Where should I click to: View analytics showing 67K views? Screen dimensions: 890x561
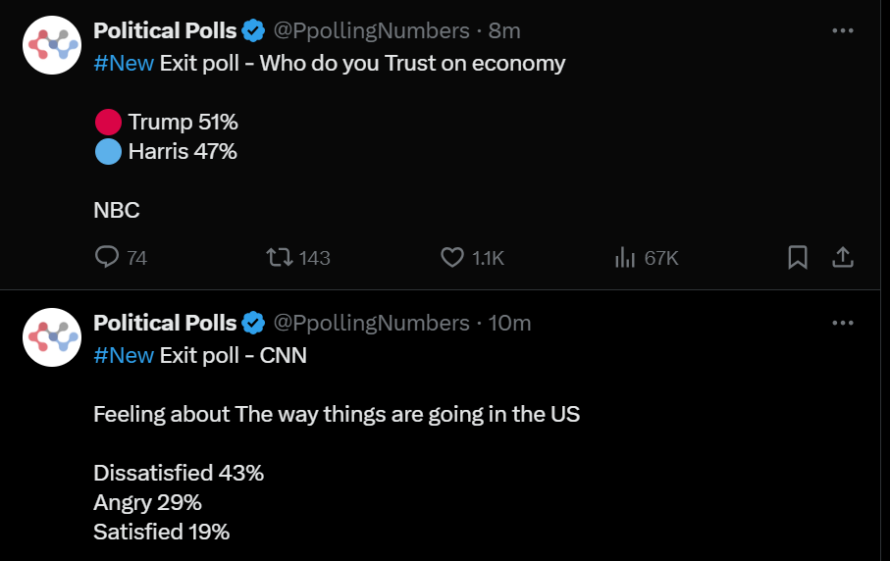pos(624,257)
